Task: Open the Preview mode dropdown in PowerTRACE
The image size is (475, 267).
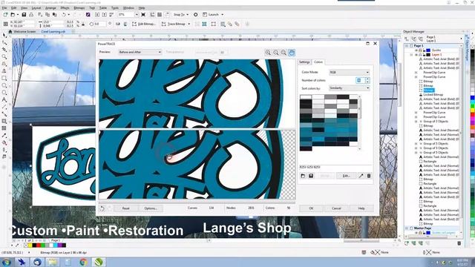Action: [x=140, y=52]
